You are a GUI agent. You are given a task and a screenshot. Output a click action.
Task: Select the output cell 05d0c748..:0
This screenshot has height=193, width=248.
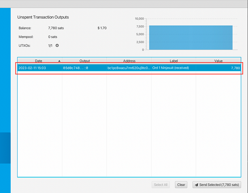[84, 68]
